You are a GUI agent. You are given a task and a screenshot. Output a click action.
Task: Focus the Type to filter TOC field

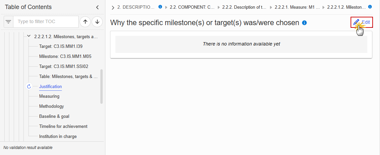click(46, 22)
